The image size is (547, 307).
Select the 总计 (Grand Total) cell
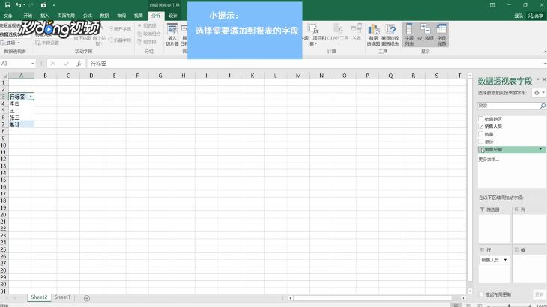point(21,124)
